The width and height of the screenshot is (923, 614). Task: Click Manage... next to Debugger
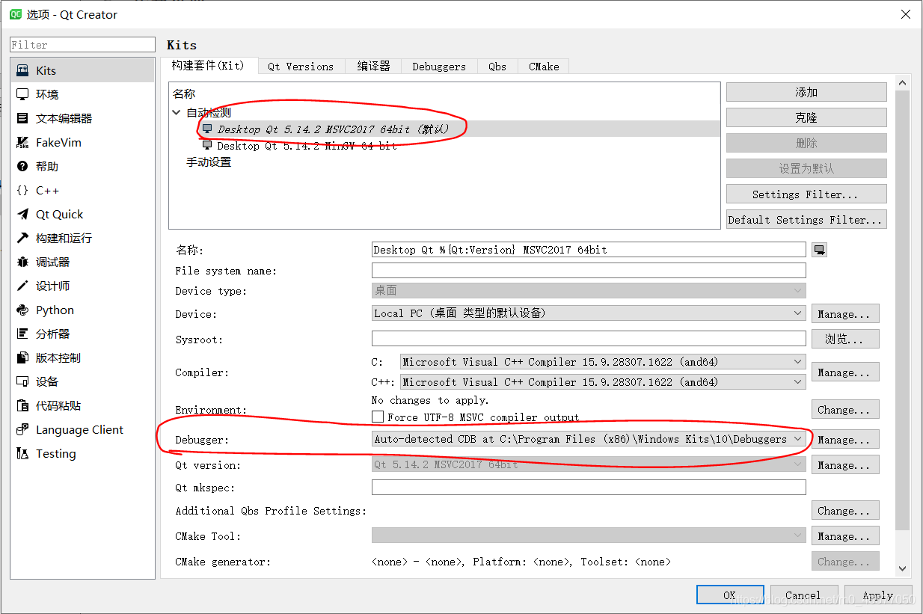pos(845,439)
